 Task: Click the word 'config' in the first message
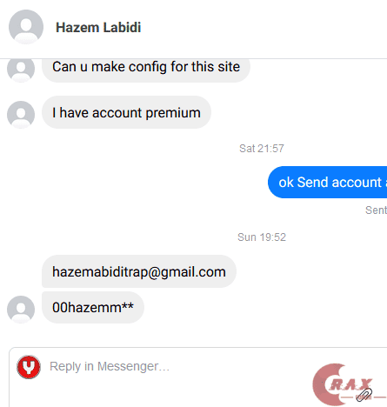(148, 67)
